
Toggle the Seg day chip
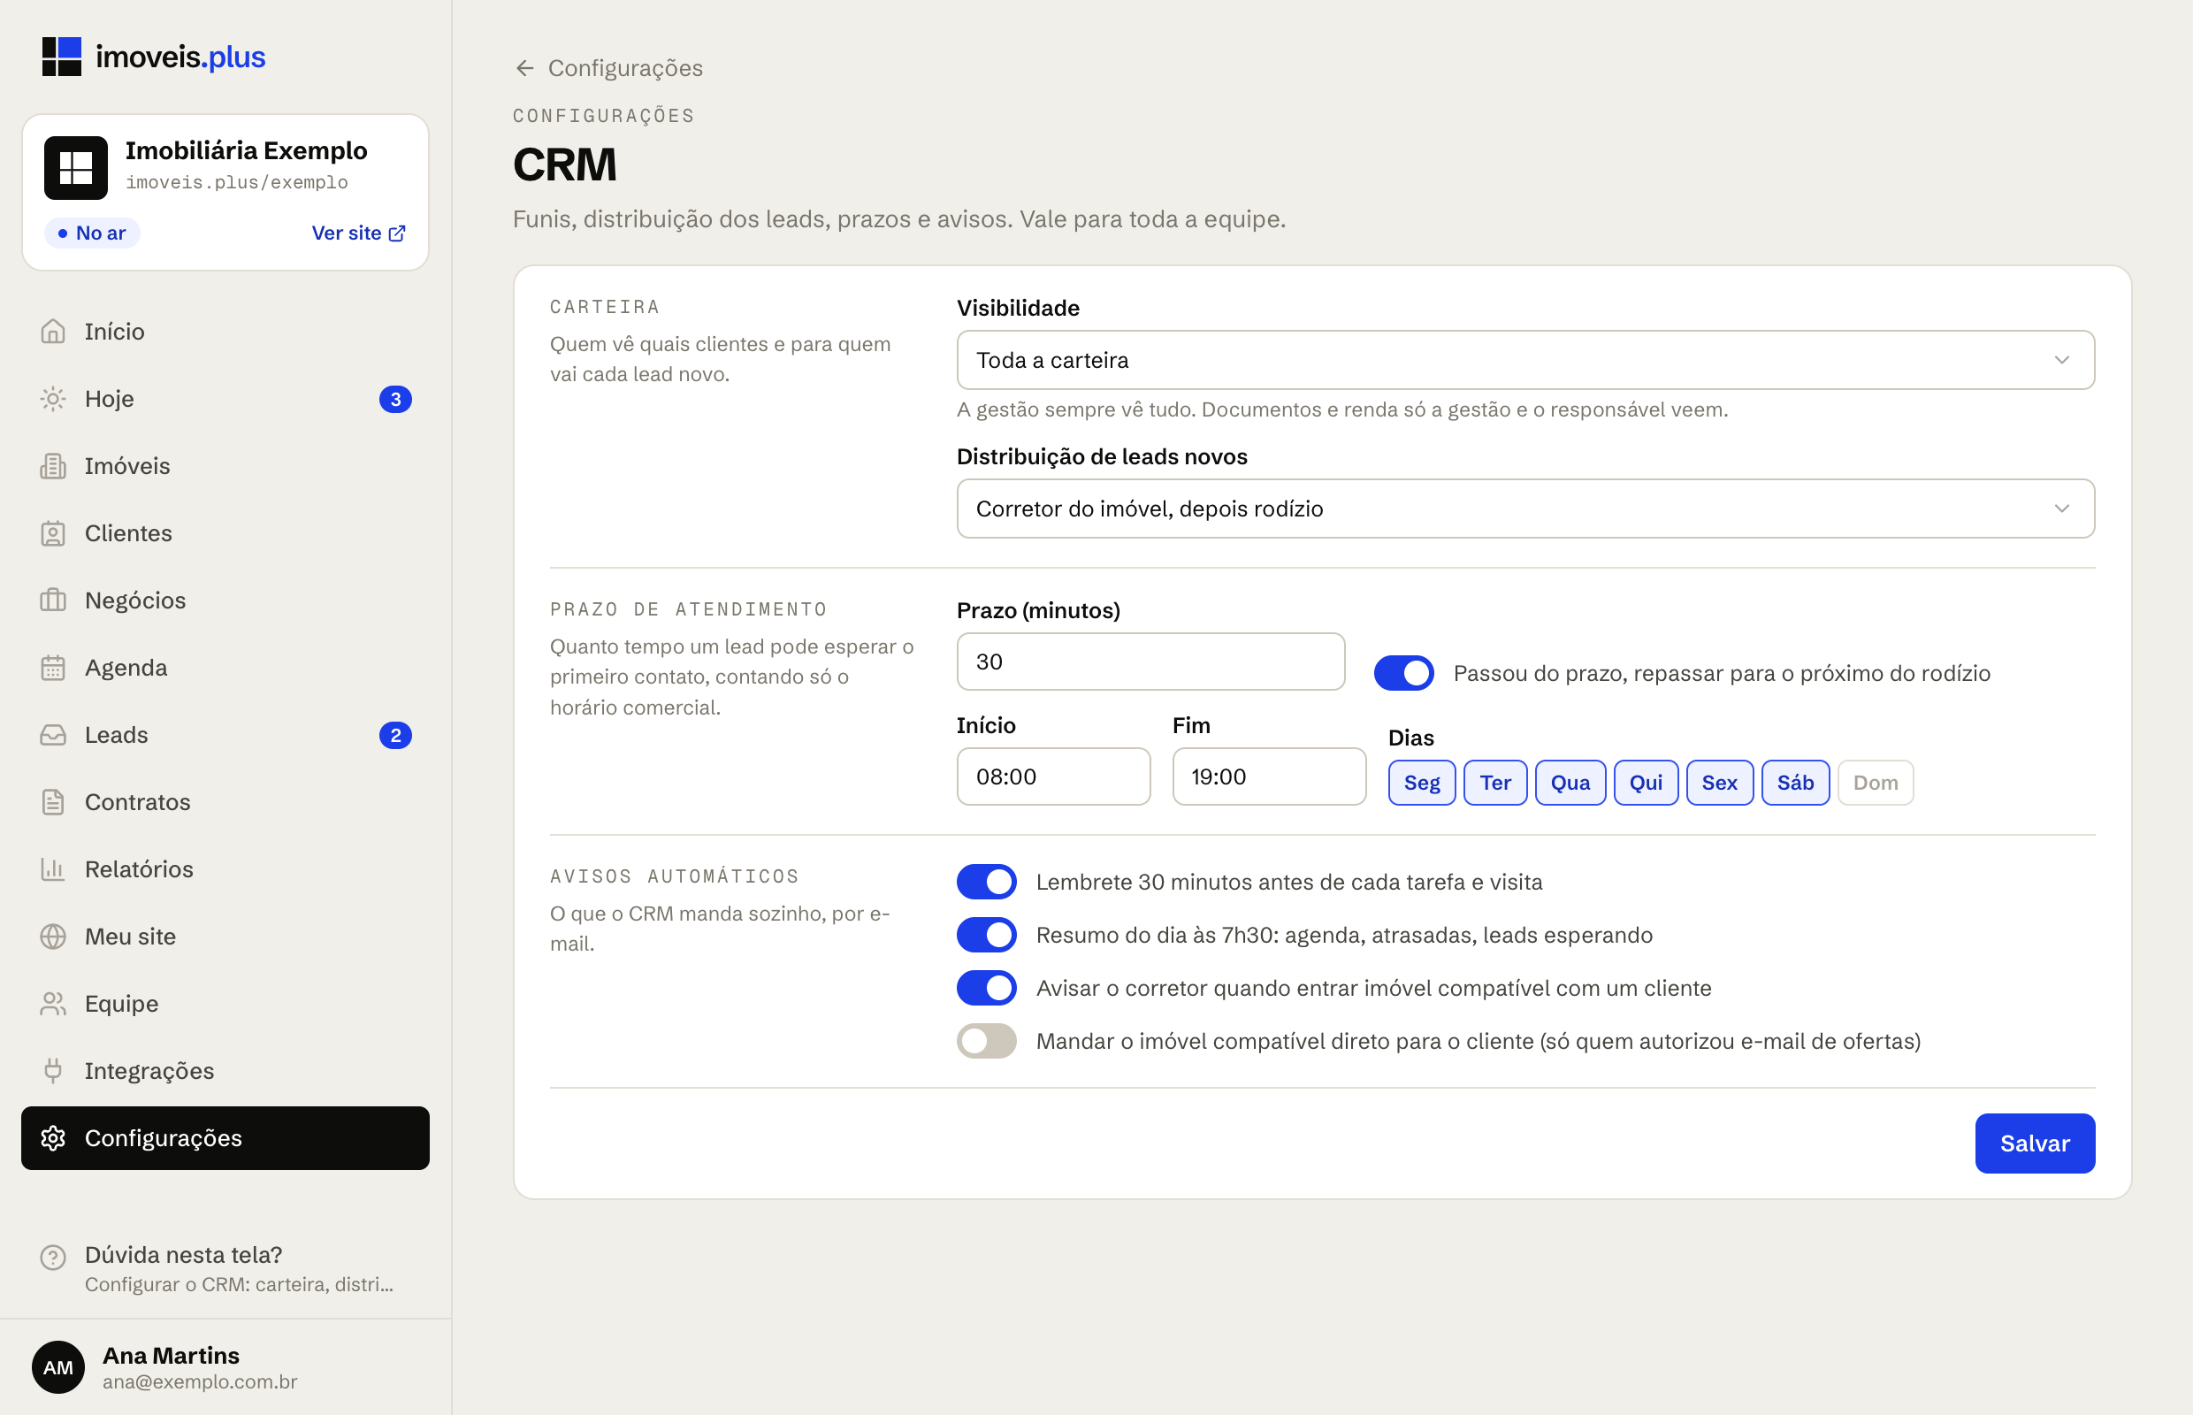point(1421,783)
